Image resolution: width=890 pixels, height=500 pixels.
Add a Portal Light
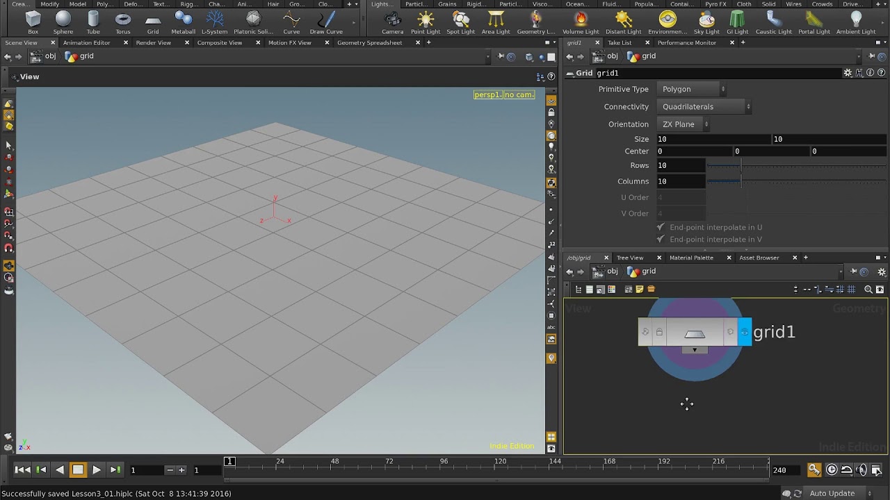pos(814,22)
